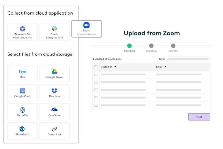Click the Direct Link chain icon
The width and height of the screenshot is (223, 149).
pos(54,129)
